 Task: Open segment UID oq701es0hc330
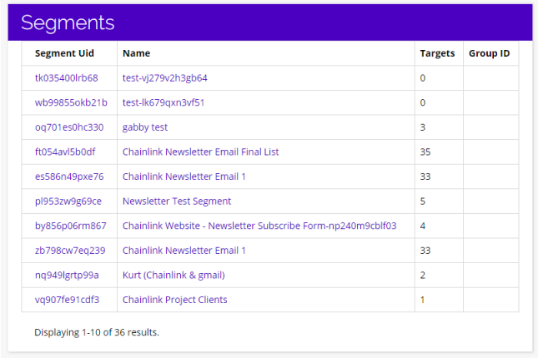click(x=69, y=127)
